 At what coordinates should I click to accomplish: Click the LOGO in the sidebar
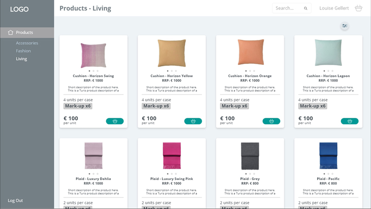click(19, 9)
